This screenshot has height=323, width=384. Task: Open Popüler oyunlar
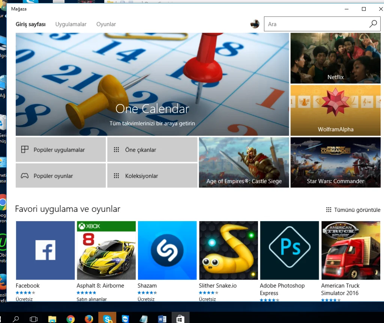61,176
